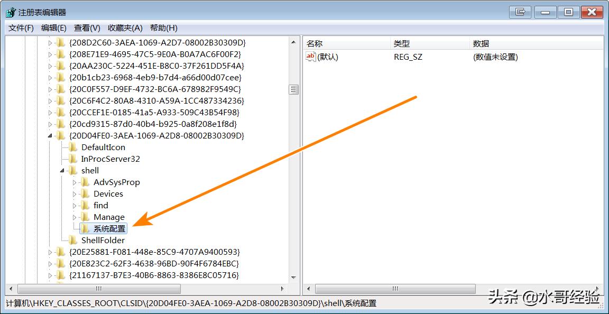This screenshot has height=314, width=609.
Task: Click the Manage folder icon
Action: [86, 217]
